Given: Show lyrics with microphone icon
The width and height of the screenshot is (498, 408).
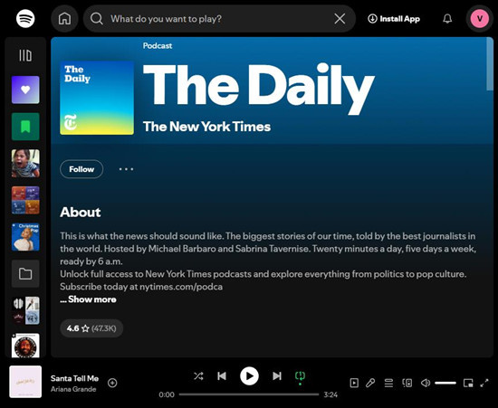Looking at the screenshot, I should [370, 383].
